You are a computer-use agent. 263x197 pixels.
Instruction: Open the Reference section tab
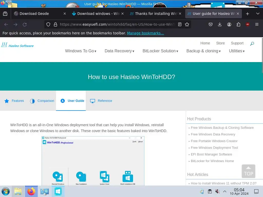click(101, 101)
